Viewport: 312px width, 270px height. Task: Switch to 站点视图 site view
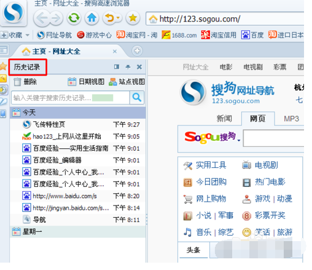coord(127,82)
